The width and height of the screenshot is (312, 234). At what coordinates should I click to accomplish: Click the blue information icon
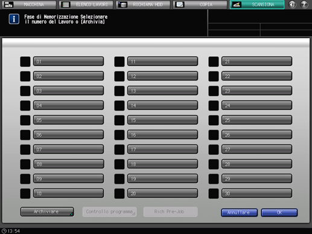point(14,19)
